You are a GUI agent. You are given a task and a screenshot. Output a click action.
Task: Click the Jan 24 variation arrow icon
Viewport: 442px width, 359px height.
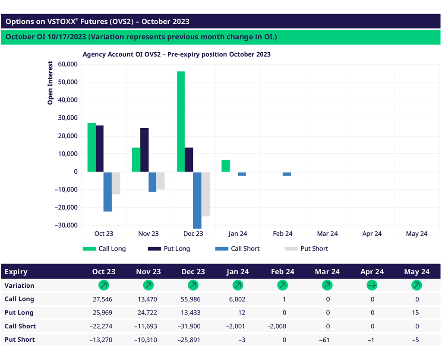(x=237, y=285)
